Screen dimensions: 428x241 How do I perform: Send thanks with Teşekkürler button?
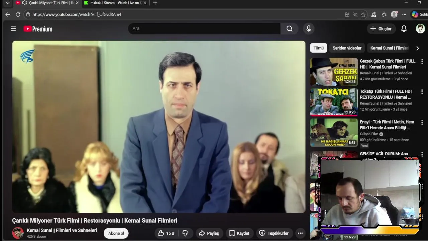tap(274, 233)
